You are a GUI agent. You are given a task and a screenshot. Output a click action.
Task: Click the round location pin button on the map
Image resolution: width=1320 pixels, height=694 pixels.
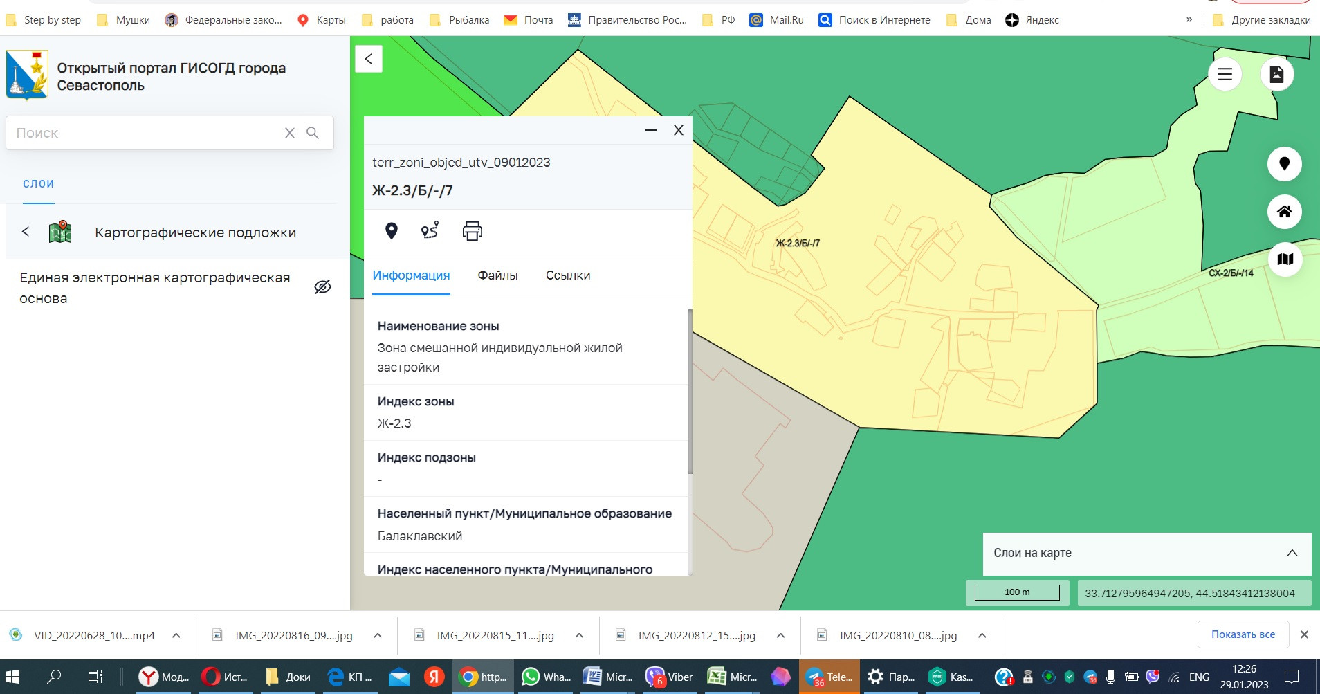pos(1285,164)
